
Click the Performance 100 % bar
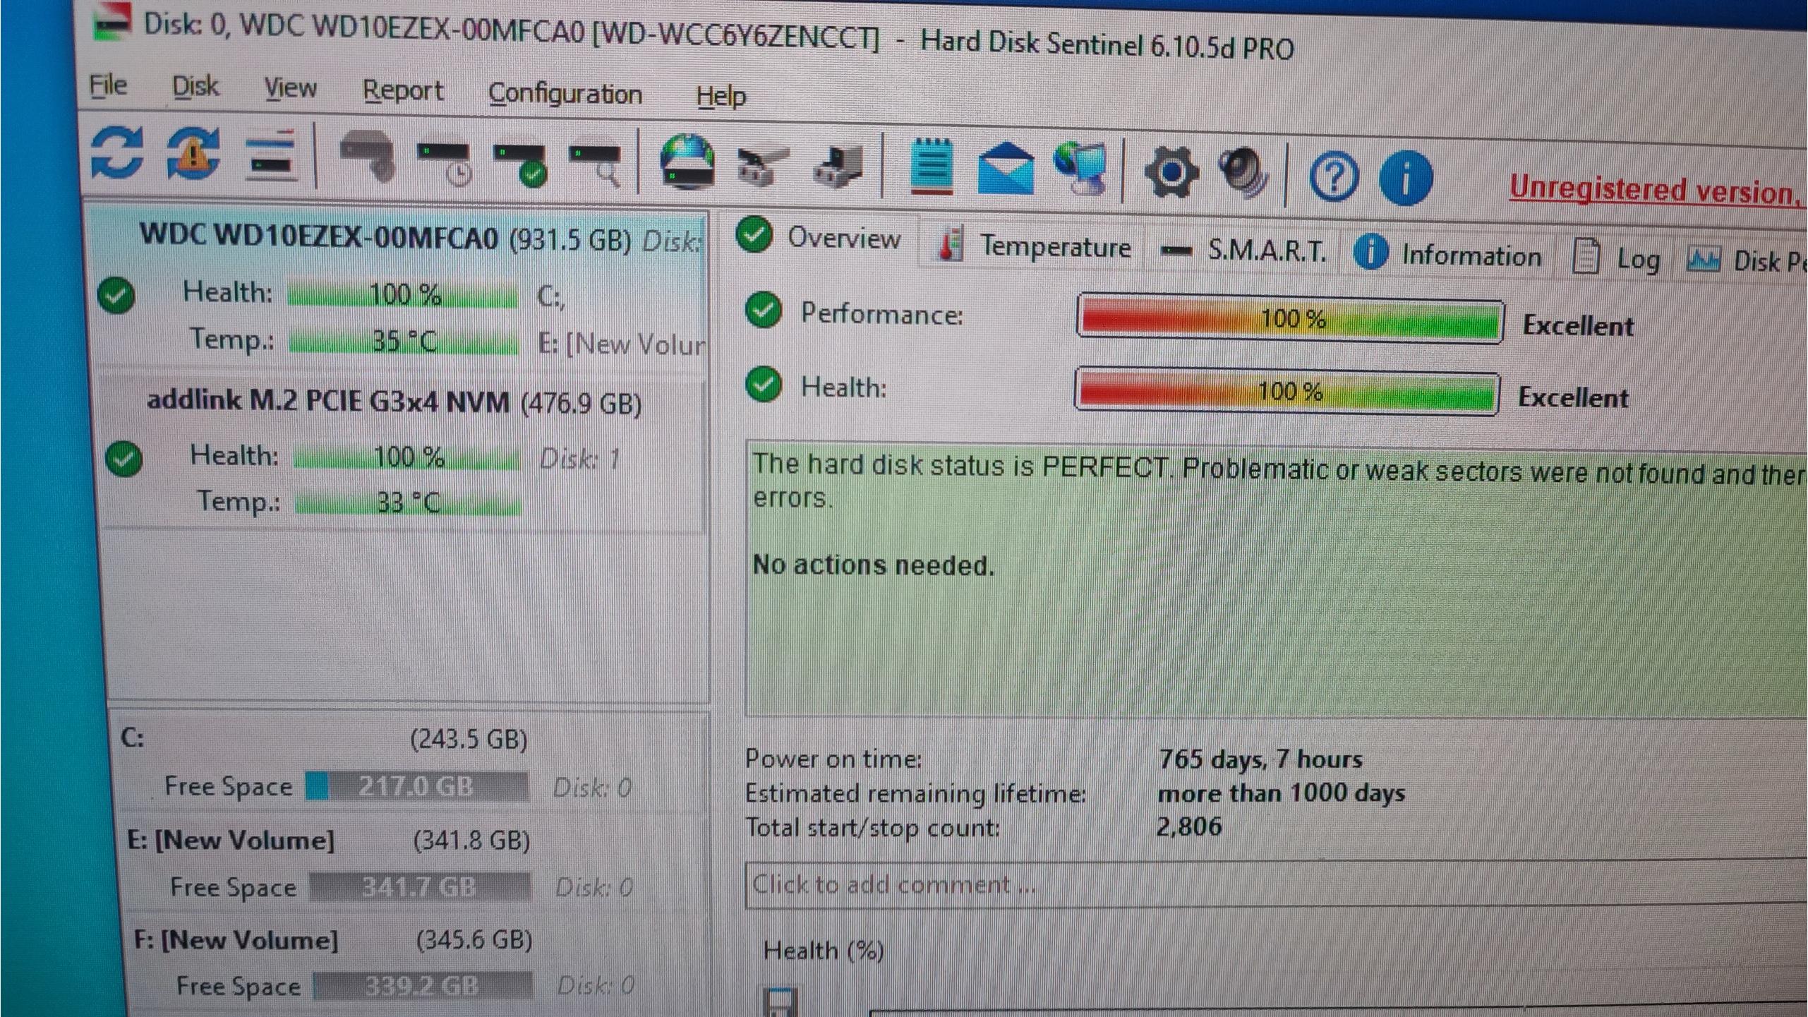tap(1290, 319)
